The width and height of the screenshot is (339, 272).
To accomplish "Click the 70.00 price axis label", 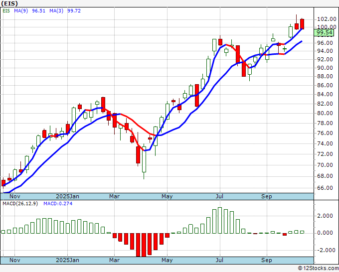I will coord(325,165).
